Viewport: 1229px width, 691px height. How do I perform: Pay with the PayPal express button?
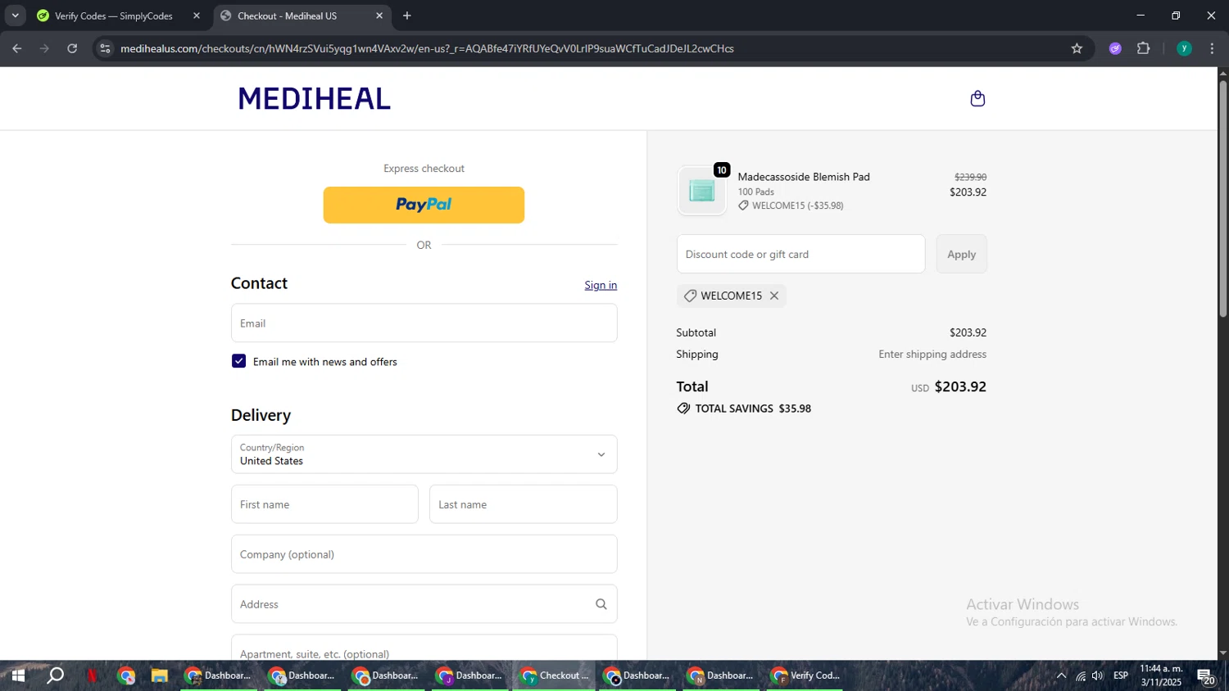pos(424,205)
